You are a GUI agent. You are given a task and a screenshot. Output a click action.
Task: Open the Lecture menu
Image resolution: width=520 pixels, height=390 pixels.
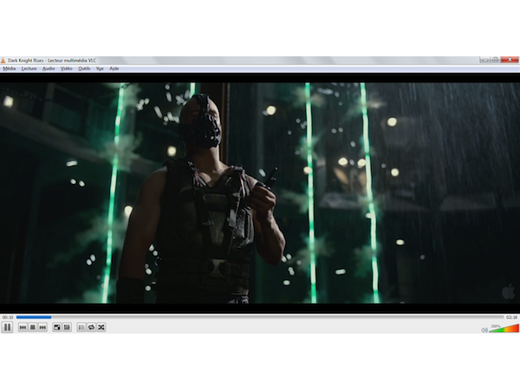tap(29, 68)
